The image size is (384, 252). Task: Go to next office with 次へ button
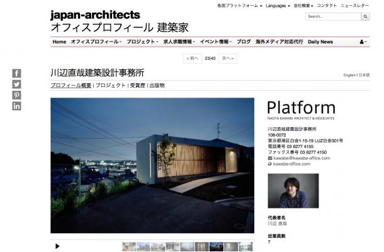click(228, 59)
